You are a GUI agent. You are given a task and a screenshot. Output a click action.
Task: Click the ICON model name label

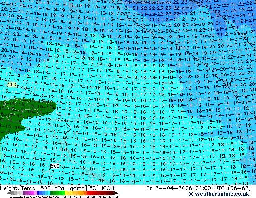(108, 188)
